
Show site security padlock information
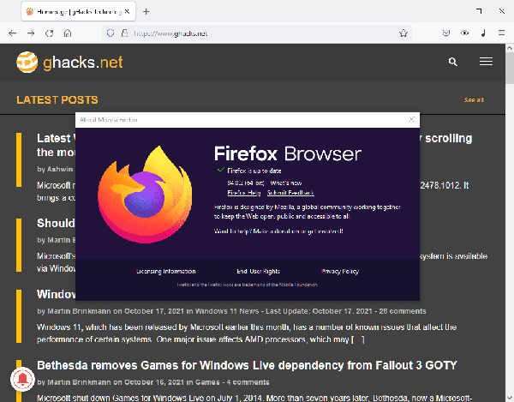click(x=124, y=33)
